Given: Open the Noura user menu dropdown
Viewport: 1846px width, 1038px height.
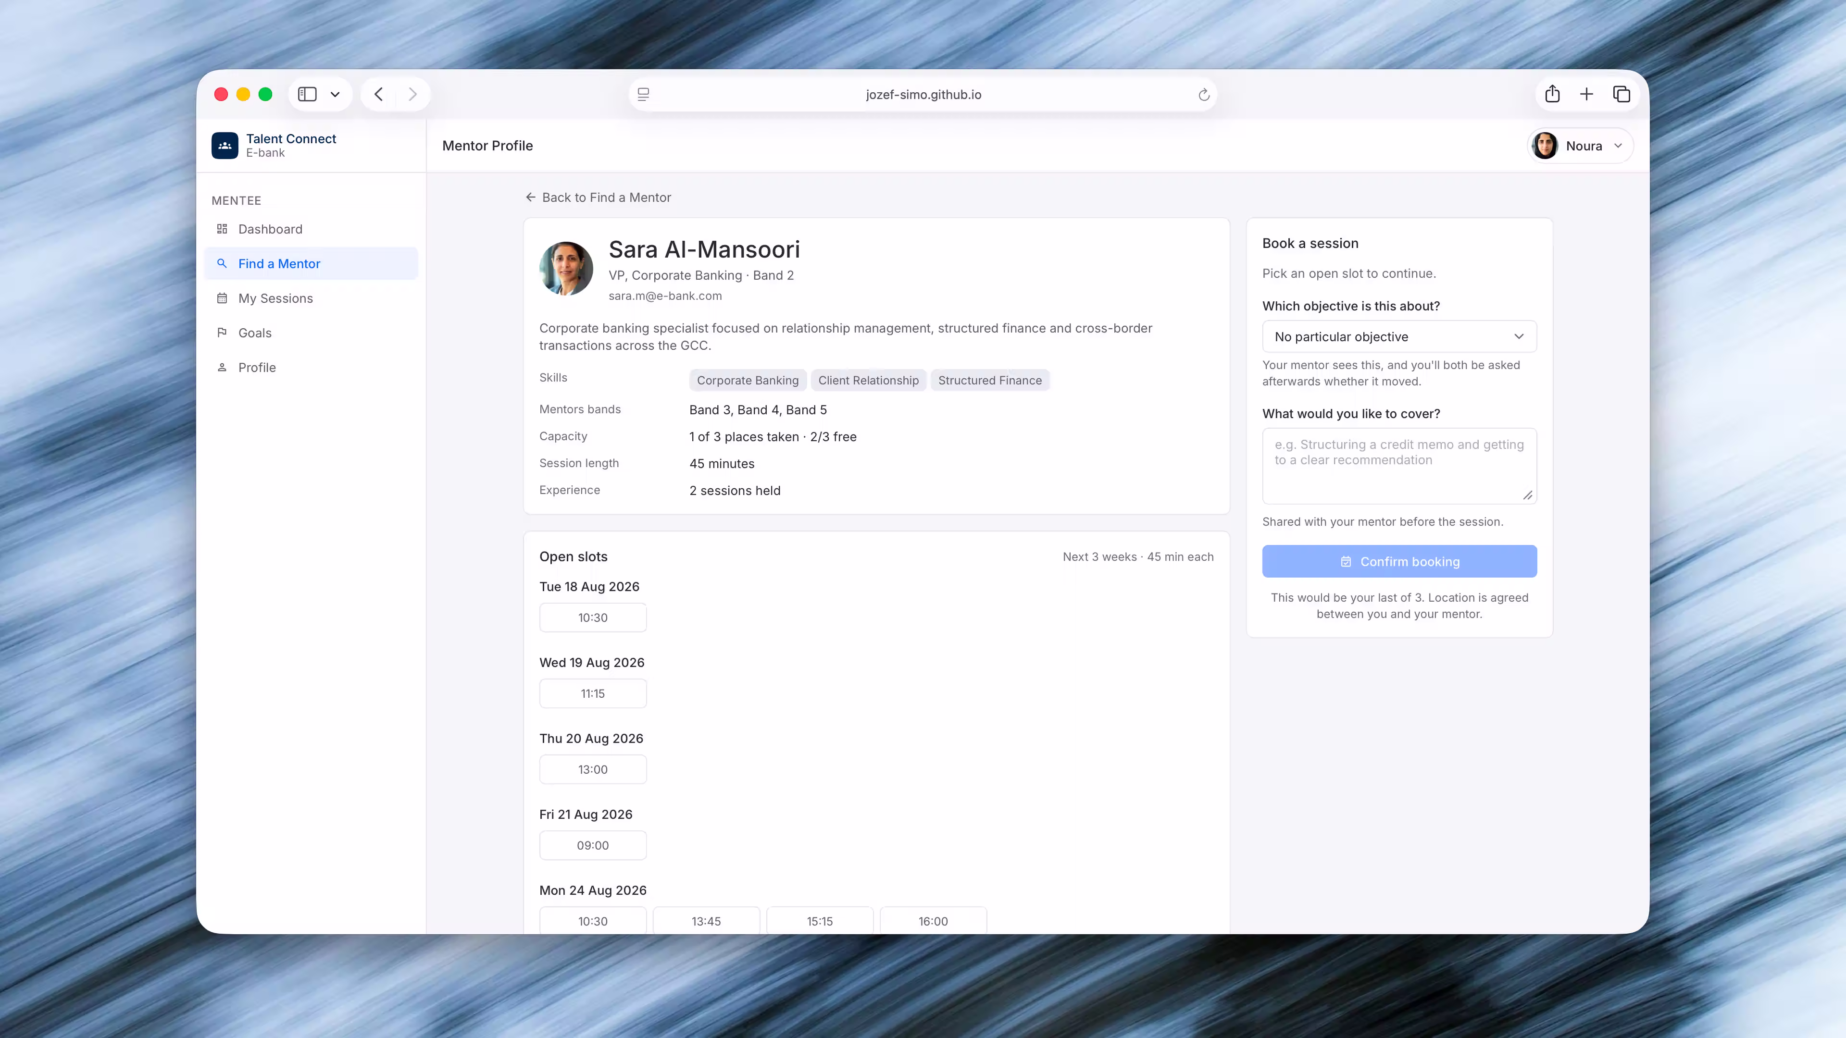Looking at the screenshot, I should pyautogui.click(x=1580, y=146).
